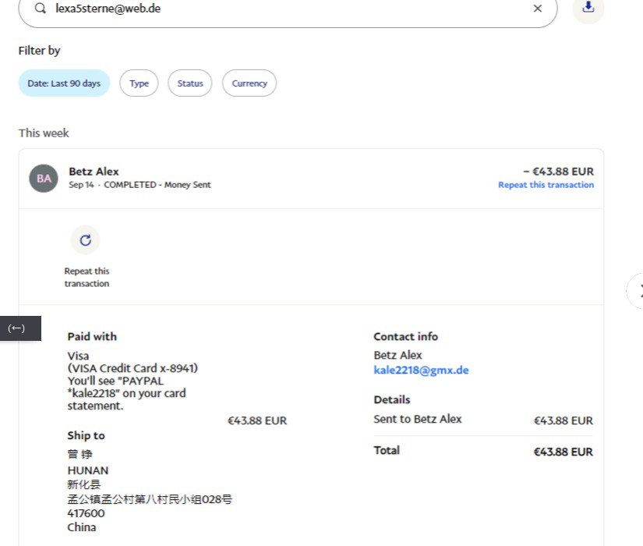Image resolution: width=643 pixels, height=546 pixels.
Task: Open the Currency filter
Action: point(249,83)
